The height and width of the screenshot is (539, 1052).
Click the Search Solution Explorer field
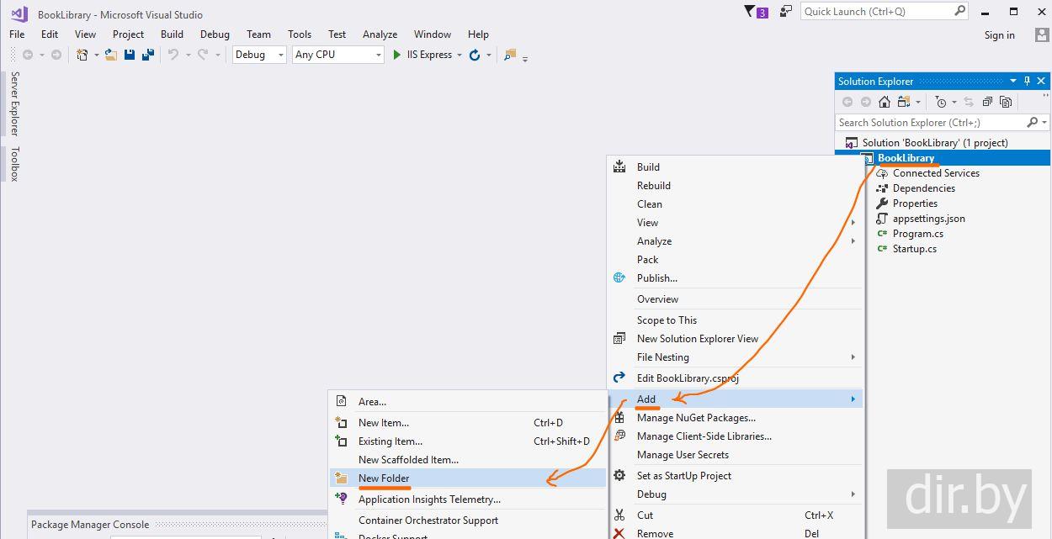(x=931, y=123)
